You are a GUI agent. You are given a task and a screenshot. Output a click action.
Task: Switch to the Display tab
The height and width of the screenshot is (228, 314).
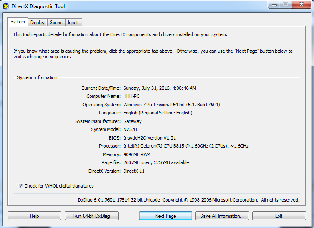click(37, 23)
